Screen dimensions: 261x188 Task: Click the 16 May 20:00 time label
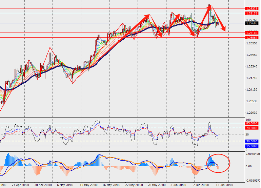112,185
